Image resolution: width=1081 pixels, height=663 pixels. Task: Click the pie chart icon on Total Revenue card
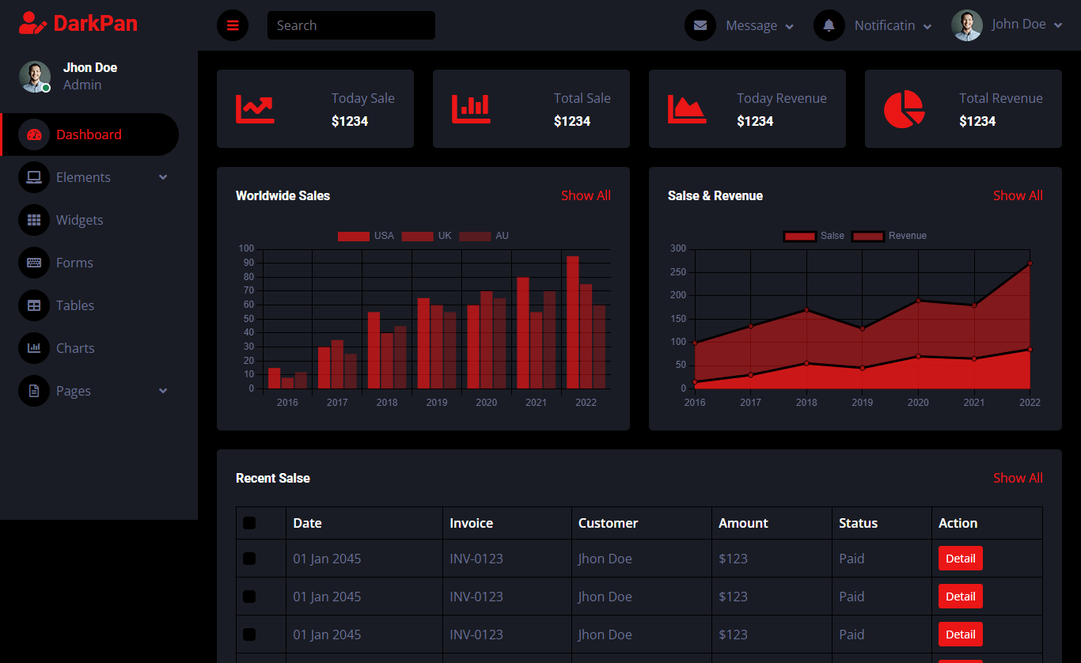point(905,109)
